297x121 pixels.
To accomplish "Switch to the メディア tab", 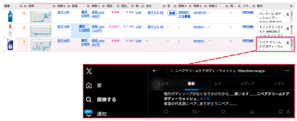I will [247, 84].
